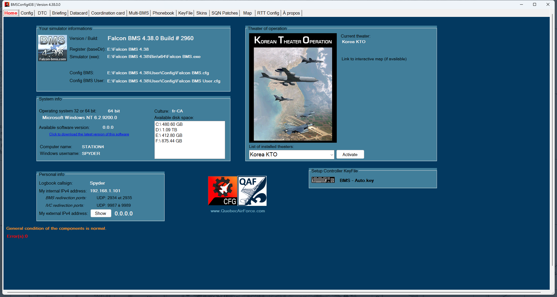
Task: Click the Korea KTO current theater value
Action: coord(354,42)
